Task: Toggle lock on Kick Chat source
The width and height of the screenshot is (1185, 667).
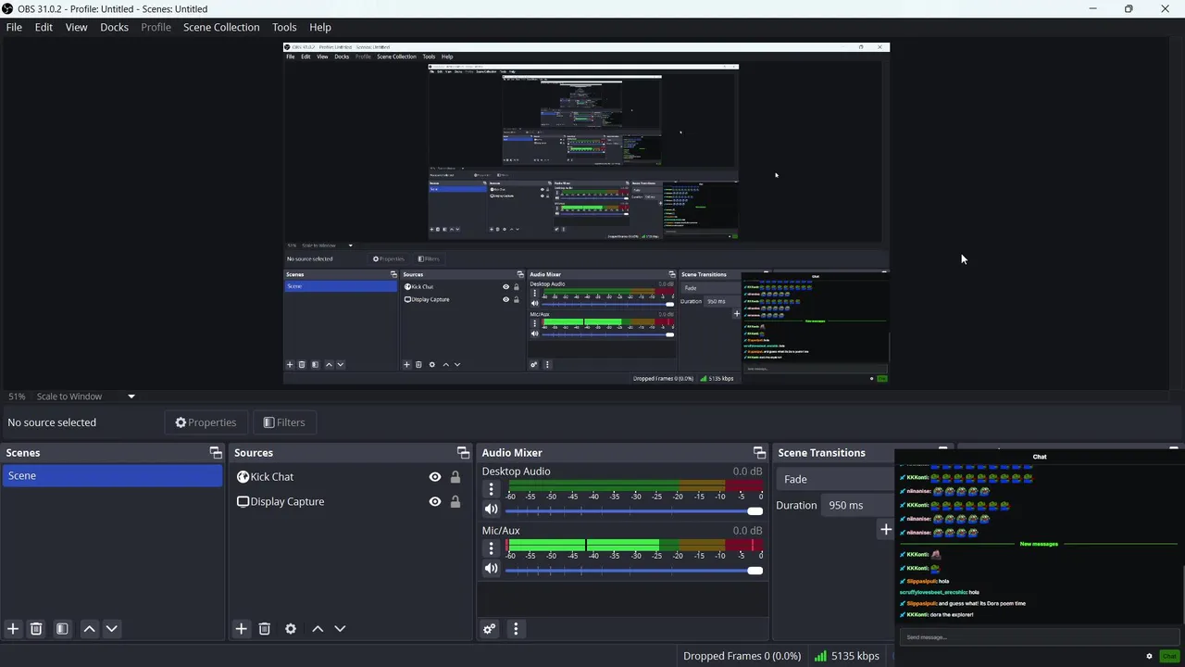Action: point(455,477)
